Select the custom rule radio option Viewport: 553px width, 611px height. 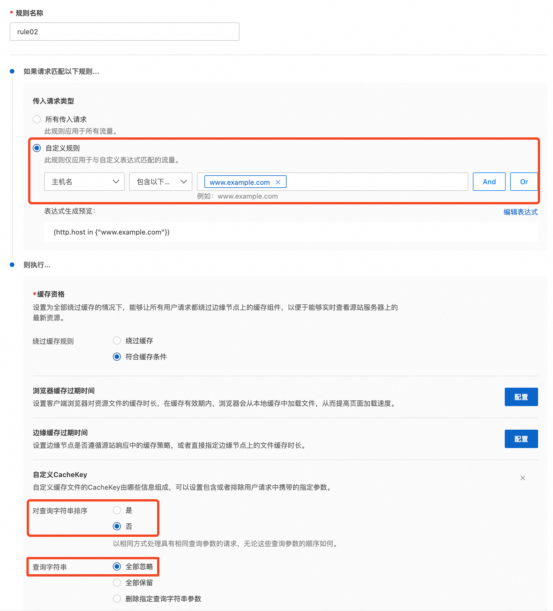pos(37,148)
